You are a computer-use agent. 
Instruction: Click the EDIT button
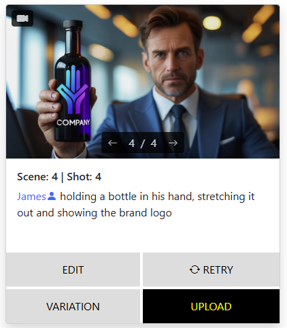pyautogui.click(x=73, y=269)
